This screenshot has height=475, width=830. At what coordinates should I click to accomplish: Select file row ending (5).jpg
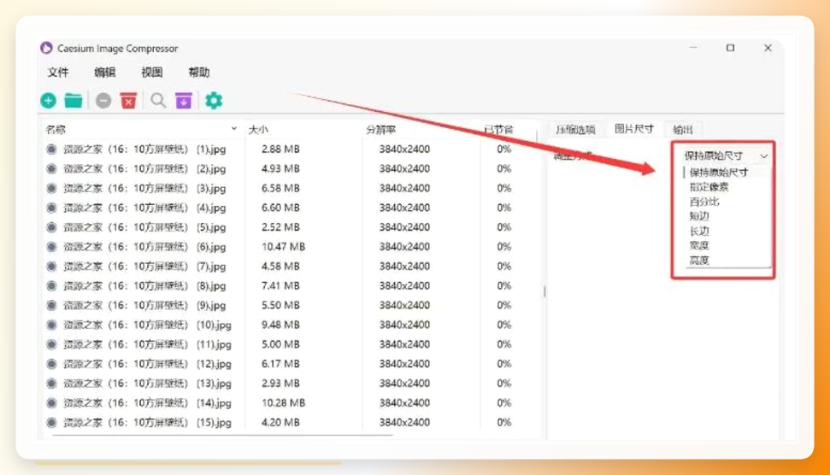point(291,227)
